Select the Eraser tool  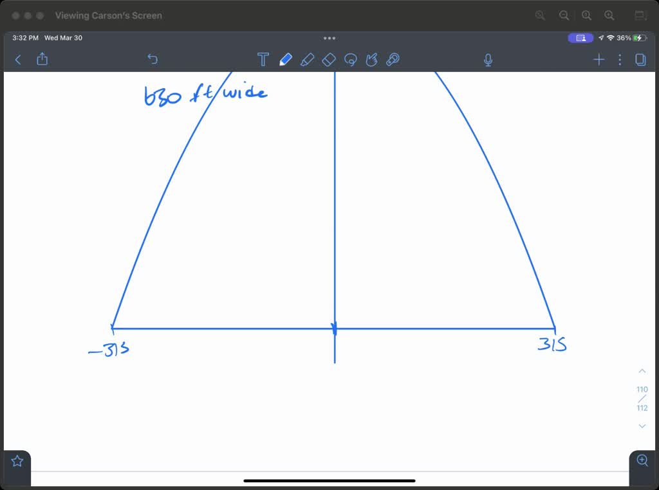(329, 59)
